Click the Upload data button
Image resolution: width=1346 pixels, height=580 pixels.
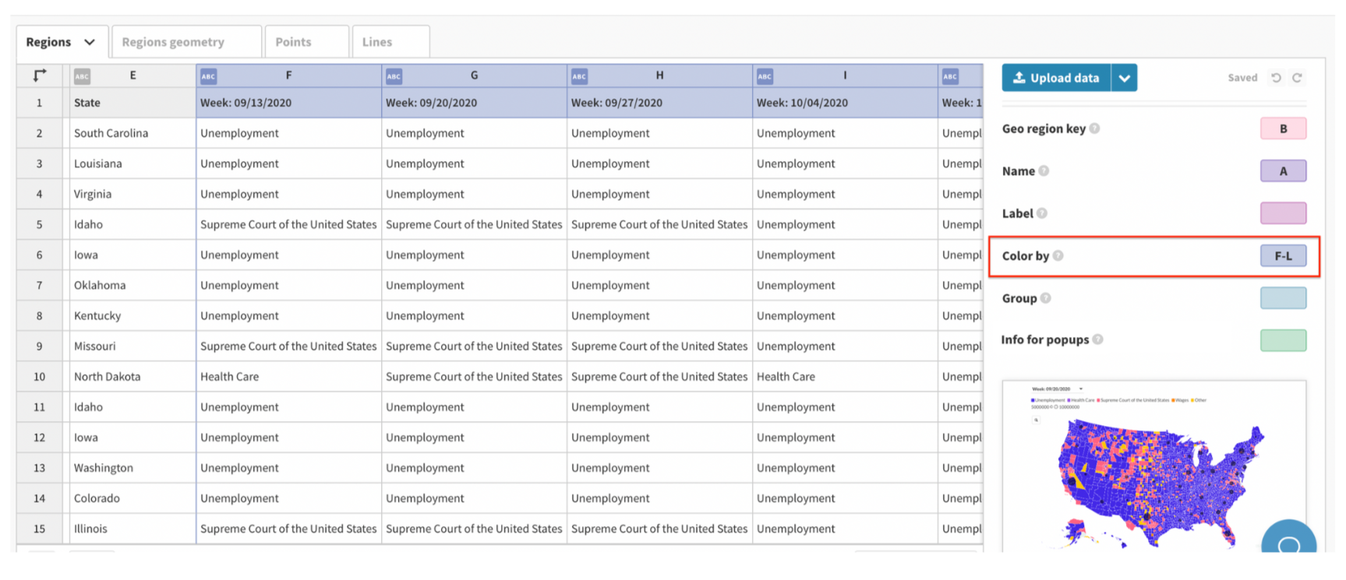point(1056,78)
